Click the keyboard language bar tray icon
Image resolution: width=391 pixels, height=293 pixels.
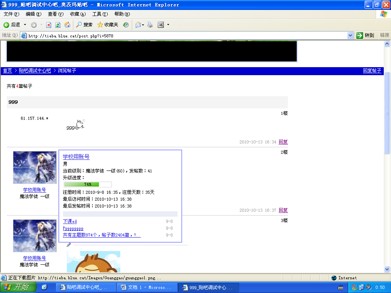pyautogui.click(x=340, y=288)
